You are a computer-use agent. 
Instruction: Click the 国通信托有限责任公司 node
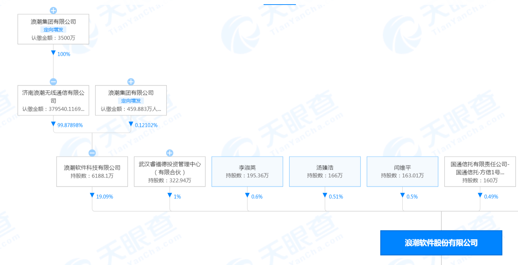tap(480, 171)
